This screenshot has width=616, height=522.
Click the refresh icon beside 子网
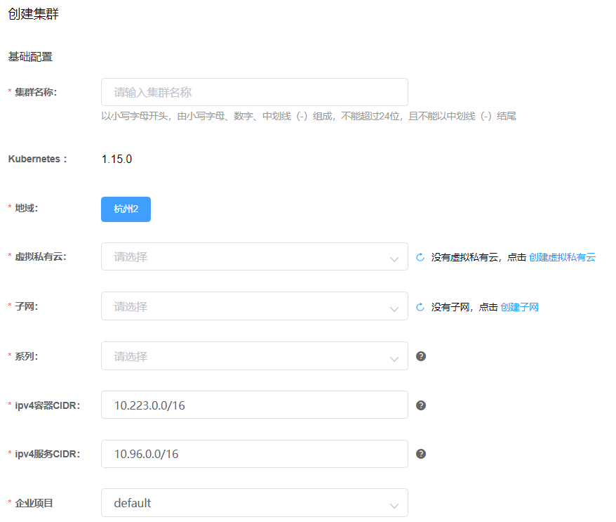tap(420, 307)
